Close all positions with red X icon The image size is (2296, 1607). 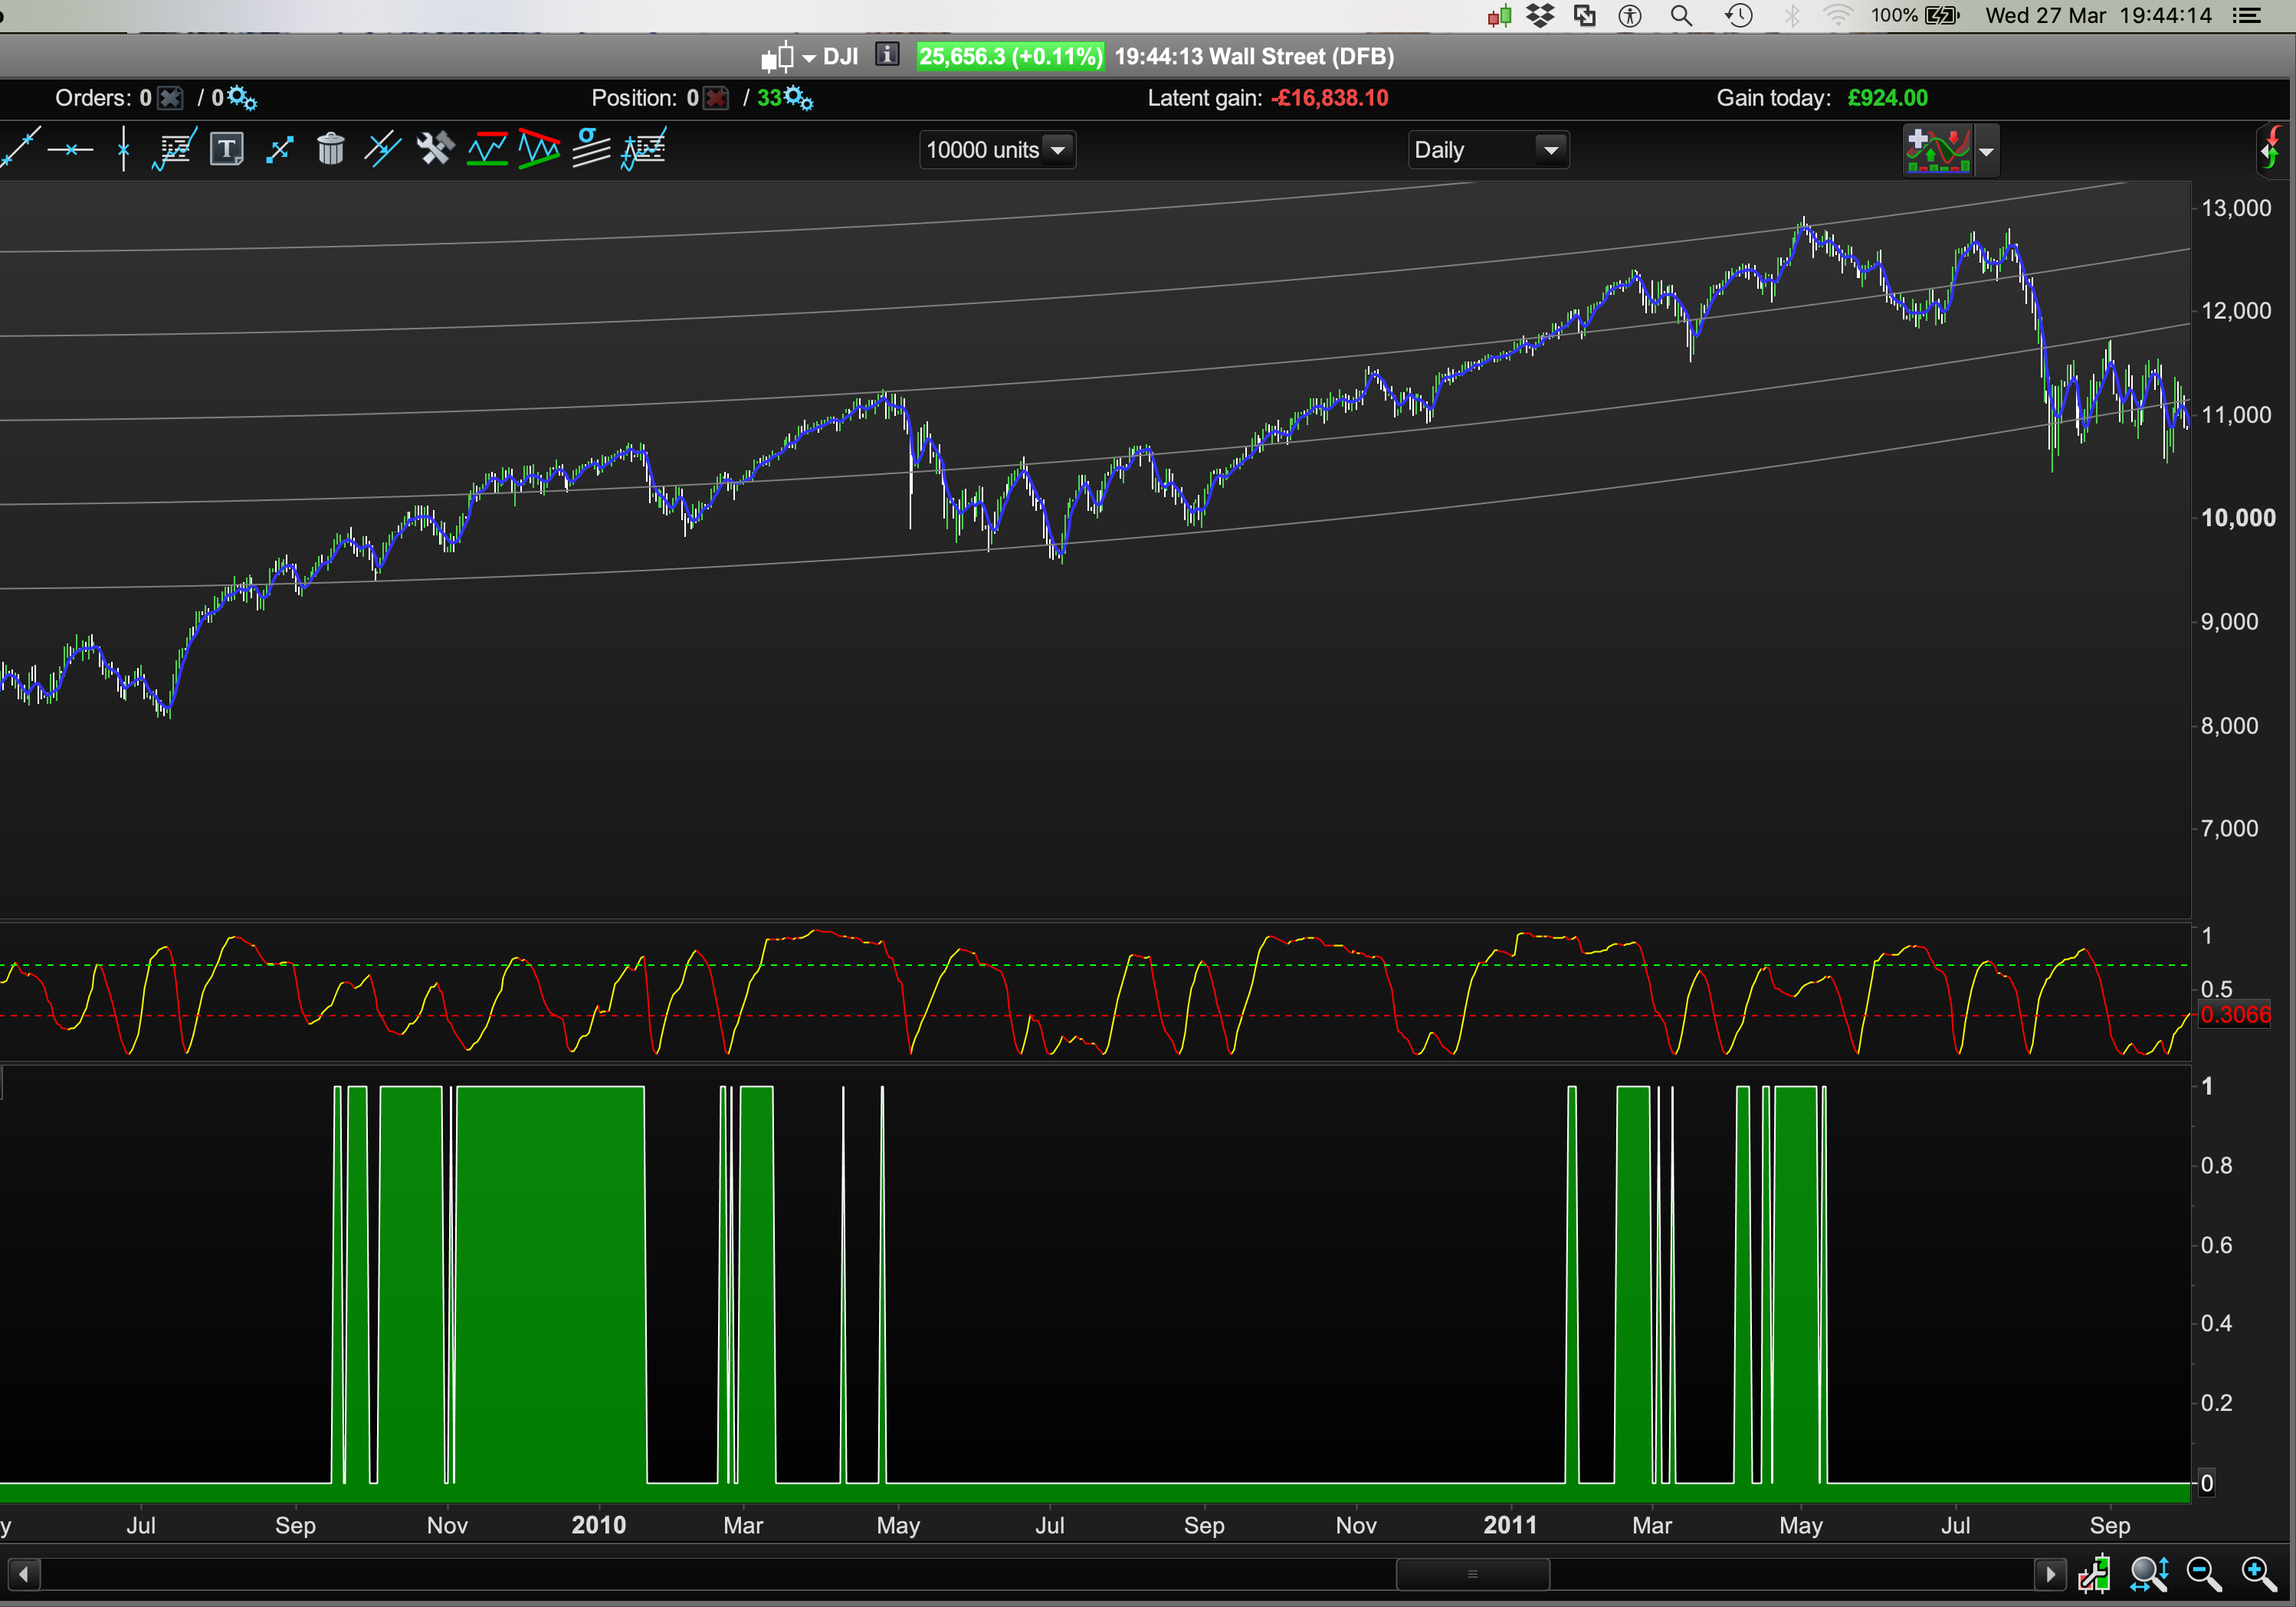click(716, 98)
